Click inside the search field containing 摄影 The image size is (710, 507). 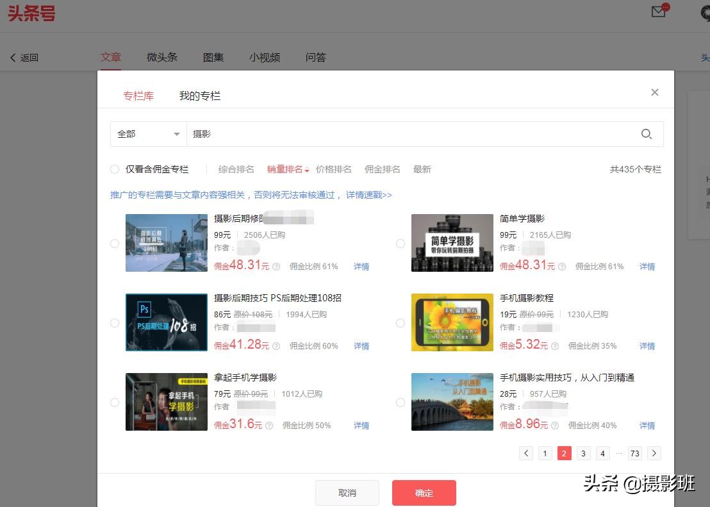320,134
